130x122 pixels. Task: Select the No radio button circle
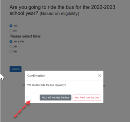pos(11,31)
